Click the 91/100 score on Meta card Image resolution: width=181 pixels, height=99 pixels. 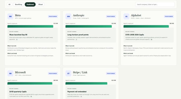click(56, 23)
